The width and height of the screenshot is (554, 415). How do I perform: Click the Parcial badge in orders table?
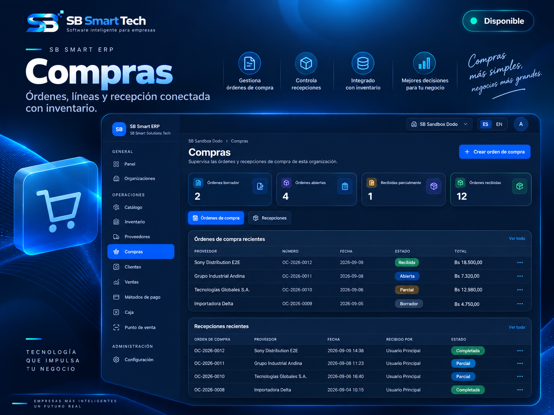(x=407, y=290)
